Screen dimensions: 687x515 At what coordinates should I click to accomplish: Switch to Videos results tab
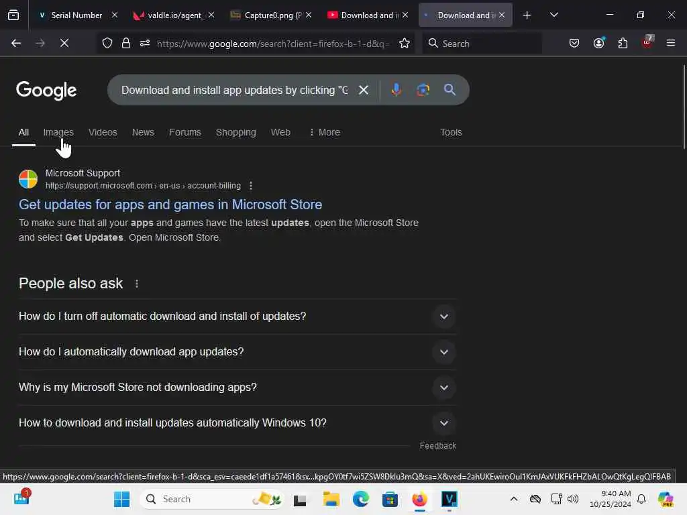click(x=103, y=132)
